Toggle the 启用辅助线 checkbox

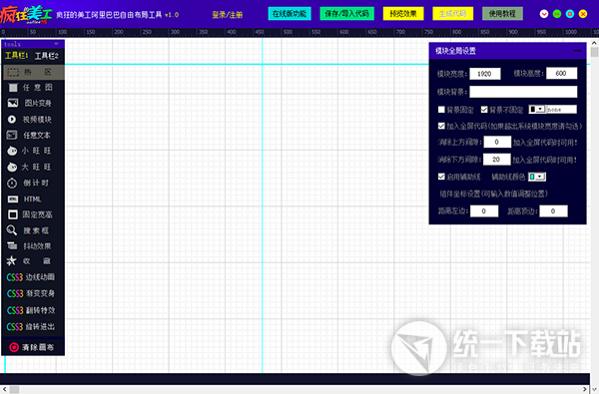pyautogui.click(x=441, y=177)
